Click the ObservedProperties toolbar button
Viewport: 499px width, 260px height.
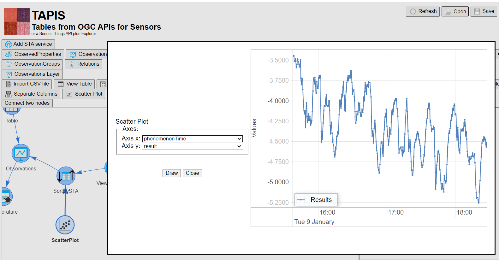click(x=33, y=54)
